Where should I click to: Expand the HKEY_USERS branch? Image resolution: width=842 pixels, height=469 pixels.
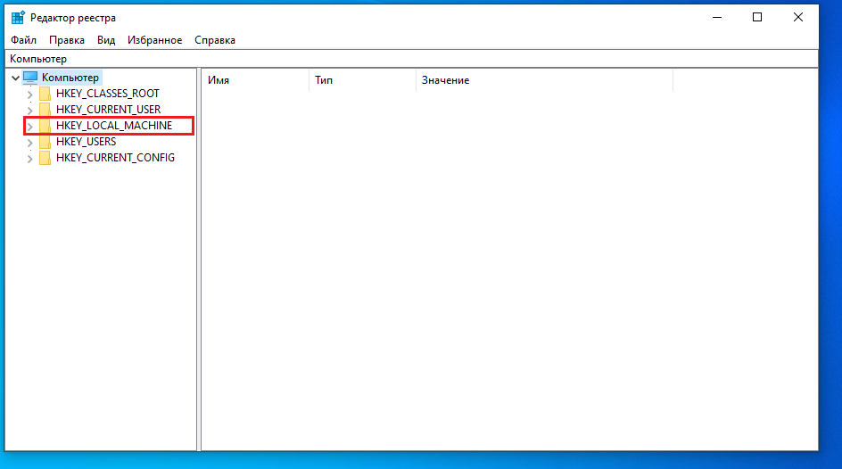pyautogui.click(x=30, y=143)
